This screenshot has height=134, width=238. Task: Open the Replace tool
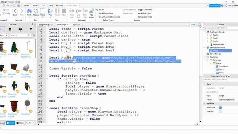(x=36, y=12)
